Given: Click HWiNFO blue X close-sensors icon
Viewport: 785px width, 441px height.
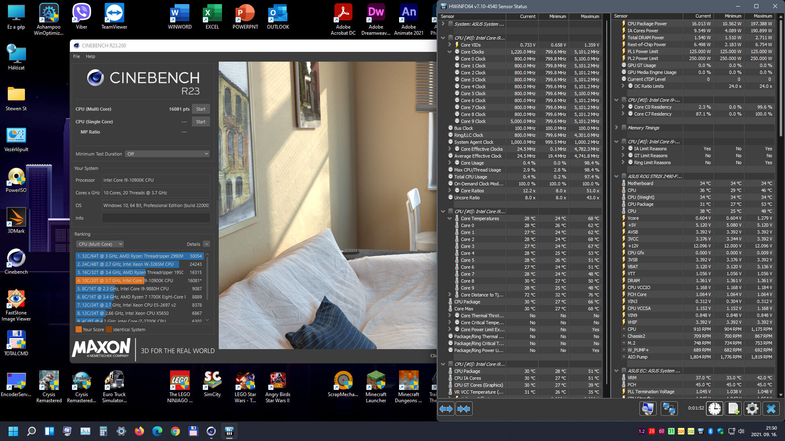Looking at the screenshot, I should (771, 408).
